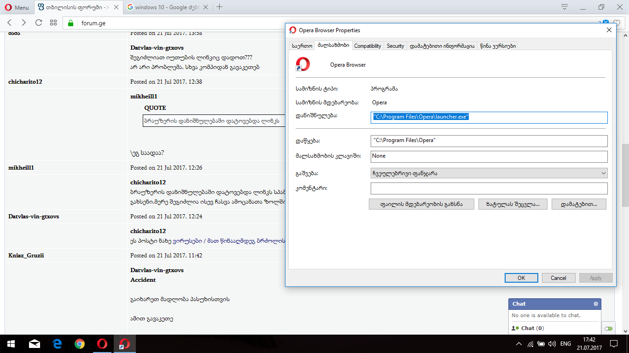Screen dimensions: 629x353
Task: Click the launcher.exe target path field
Action: pos(489,117)
